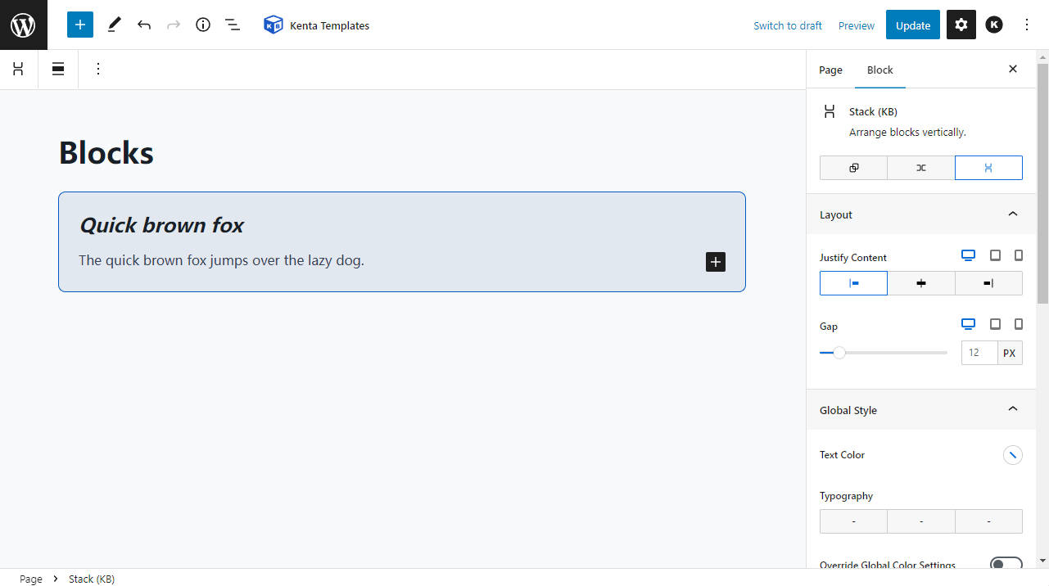The image size is (1049, 586).
Task: Click the black plus appender in block
Action: (x=716, y=262)
